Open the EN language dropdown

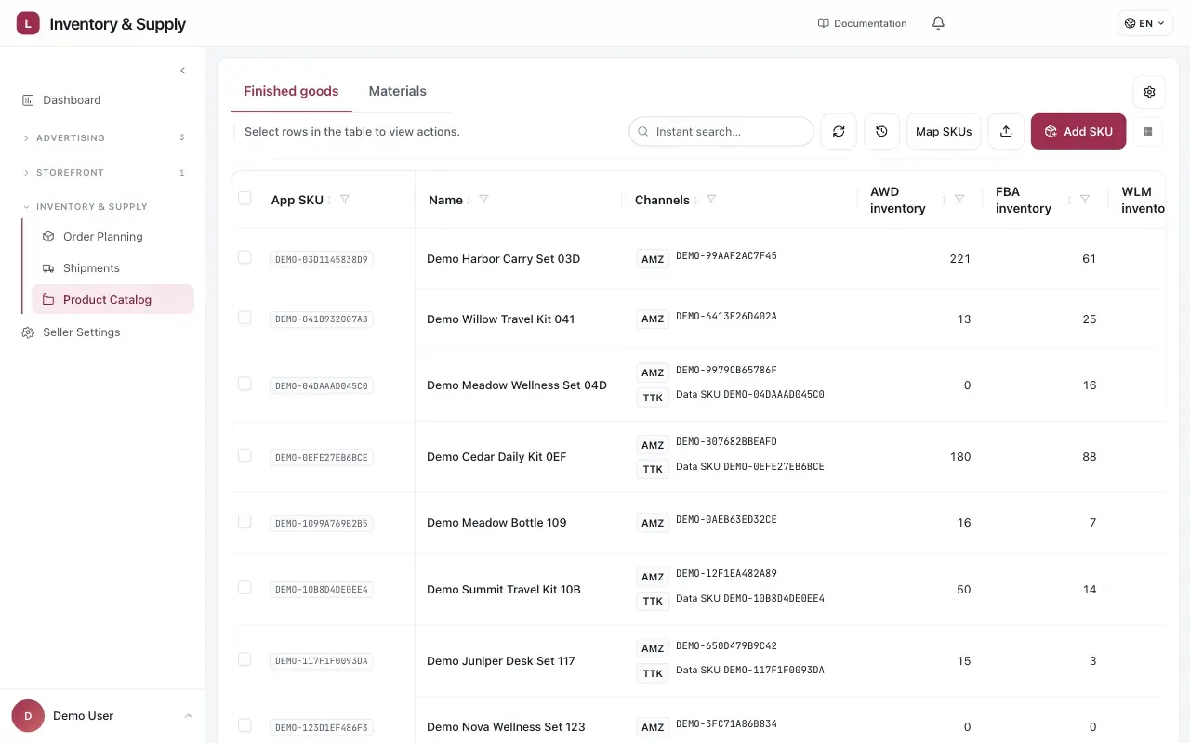[1144, 23]
